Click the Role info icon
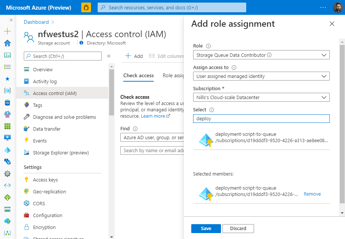Image resolution: width=345 pixels, height=239 pixels. [x=208, y=46]
